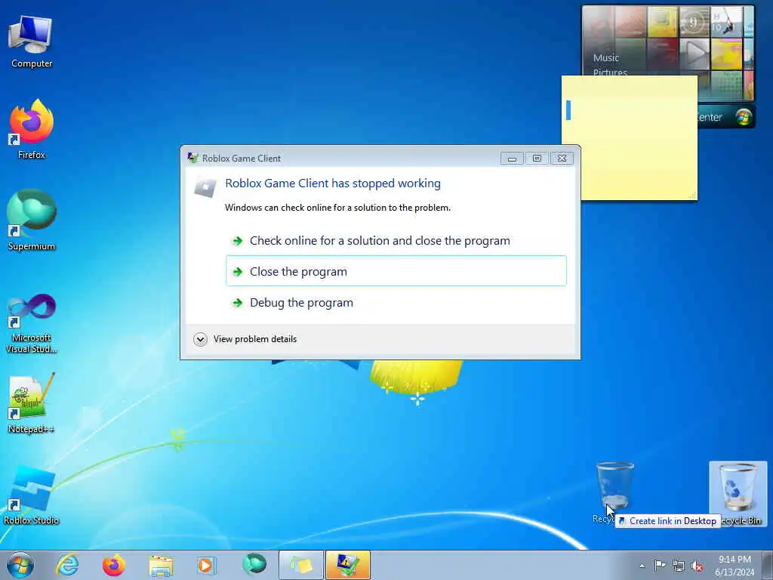Launch Internet Explorer from the taskbar

(x=67, y=565)
